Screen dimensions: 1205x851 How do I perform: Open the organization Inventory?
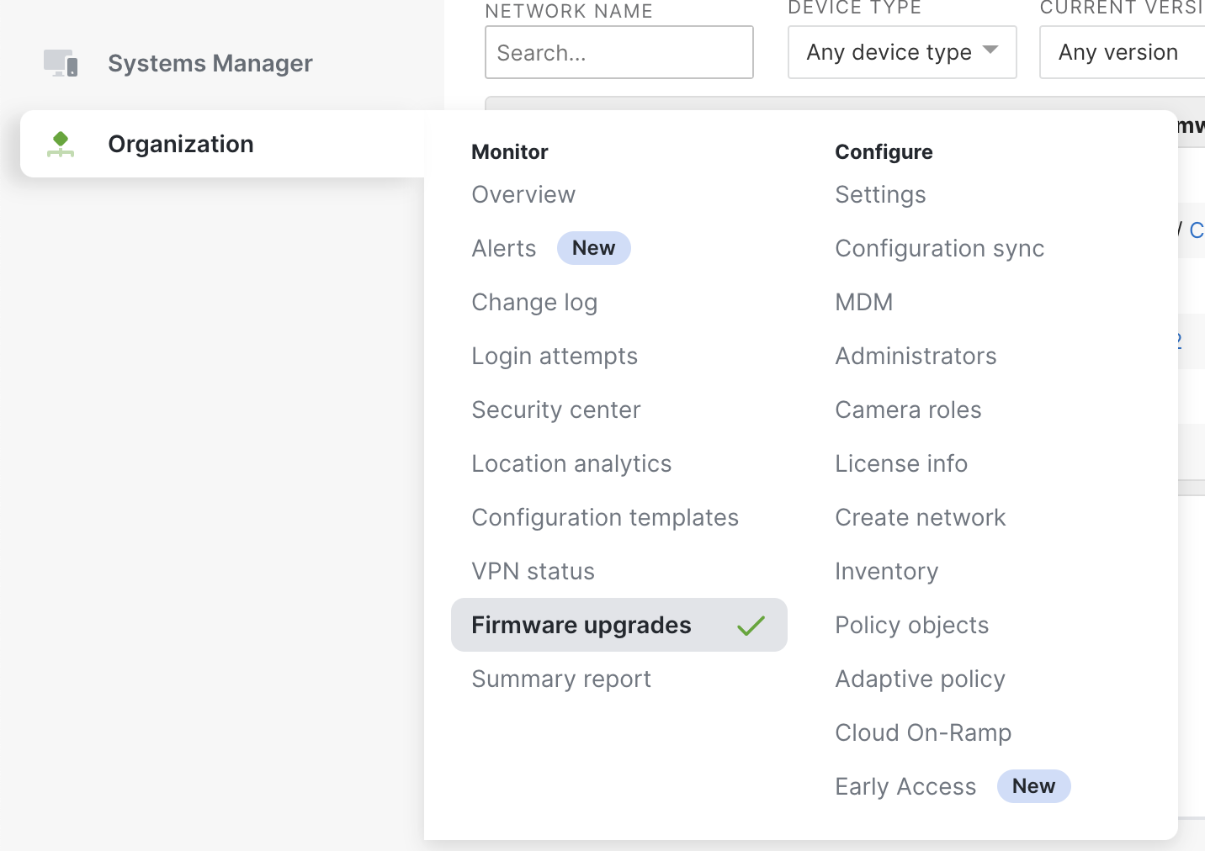coord(886,571)
